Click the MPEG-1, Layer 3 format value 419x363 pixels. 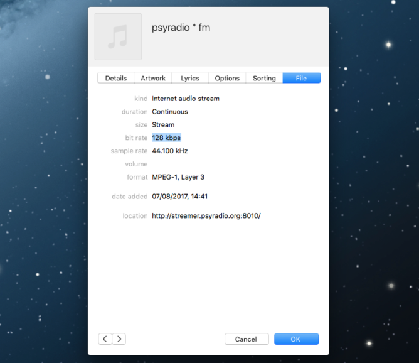coord(178,177)
